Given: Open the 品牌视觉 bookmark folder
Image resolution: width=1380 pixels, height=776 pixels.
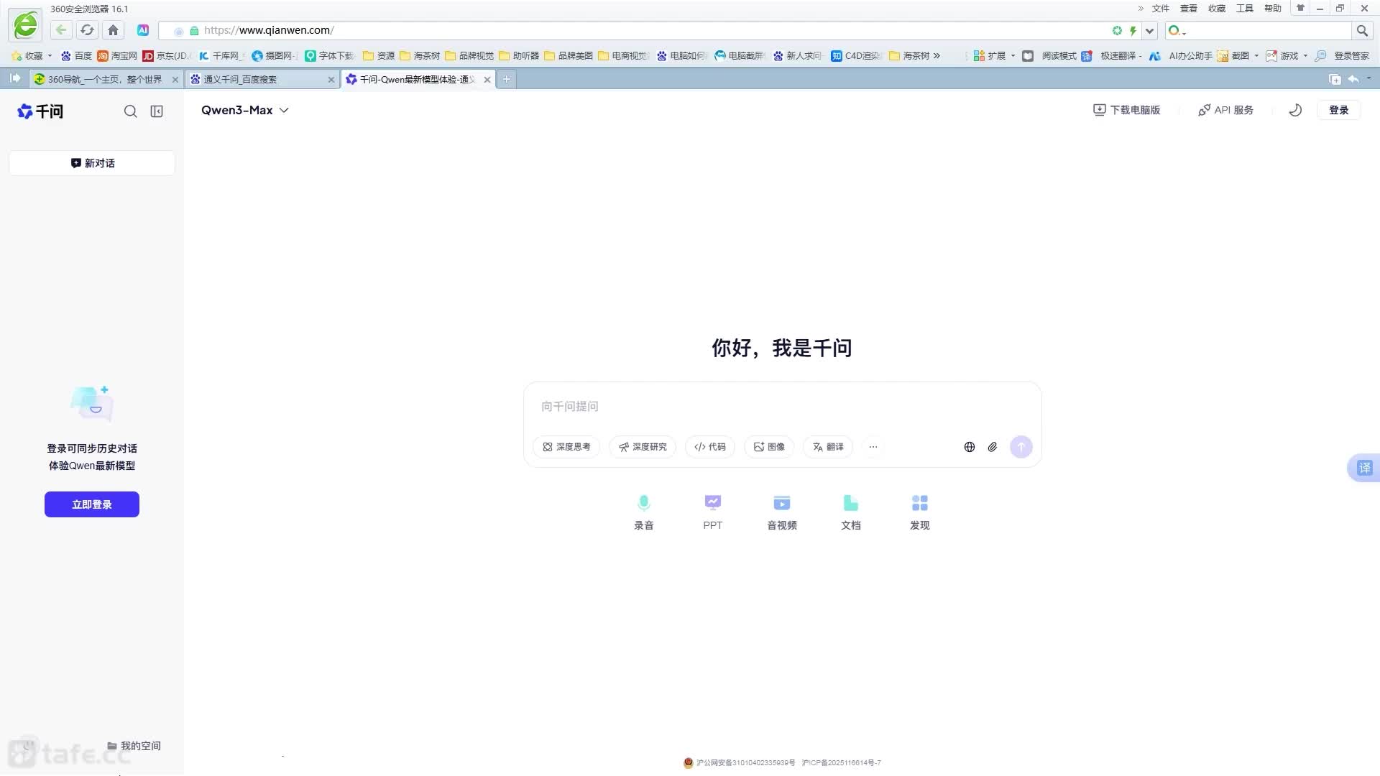Looking at the screenshot, I should (469, 55).
